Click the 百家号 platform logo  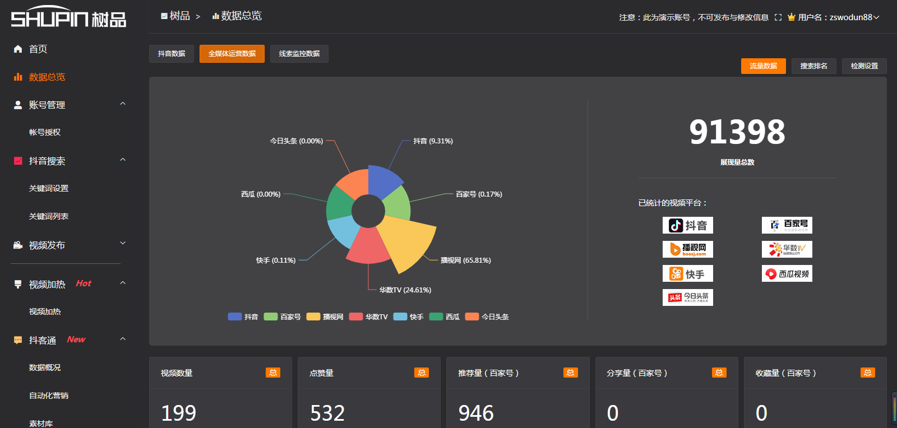tap(787, 225)
